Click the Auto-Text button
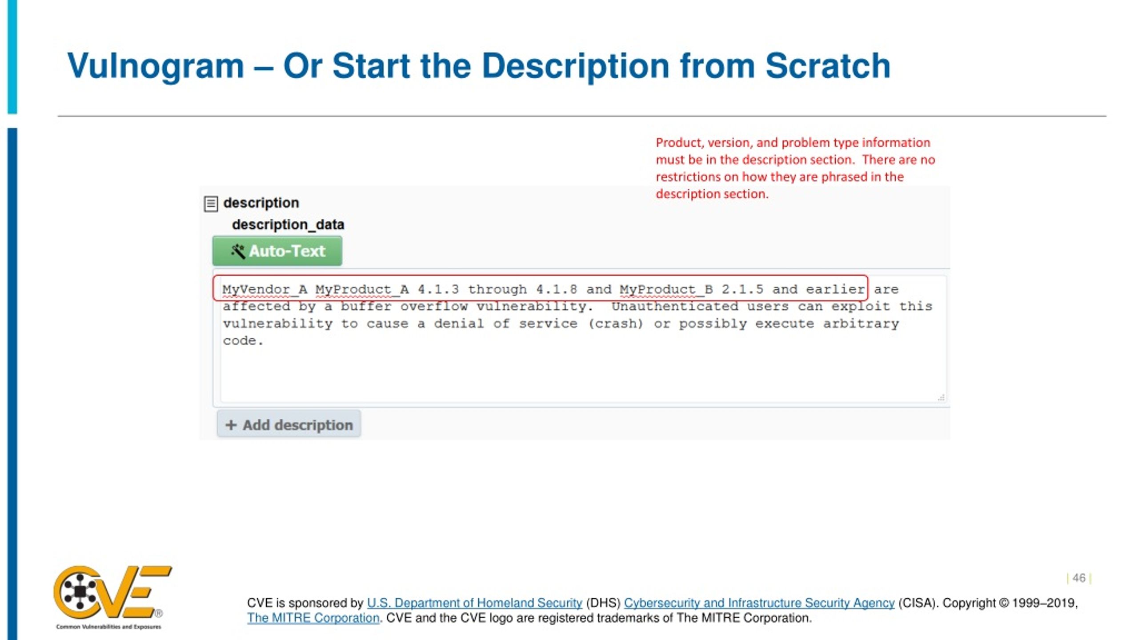The image size is (1138, 640). (277, 251)
